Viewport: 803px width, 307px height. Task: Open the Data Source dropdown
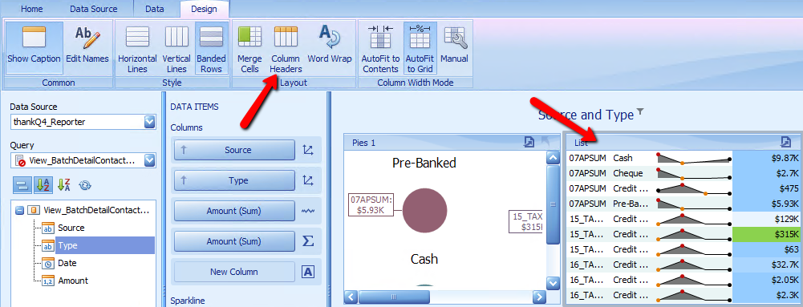[x=149, y=122]
